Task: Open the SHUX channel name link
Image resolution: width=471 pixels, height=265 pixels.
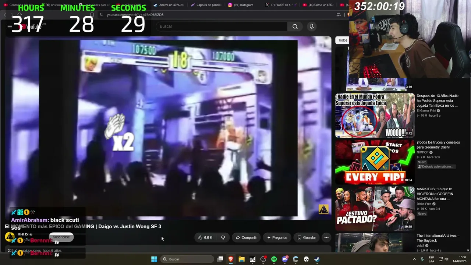Action: click(x=23, y=234)
